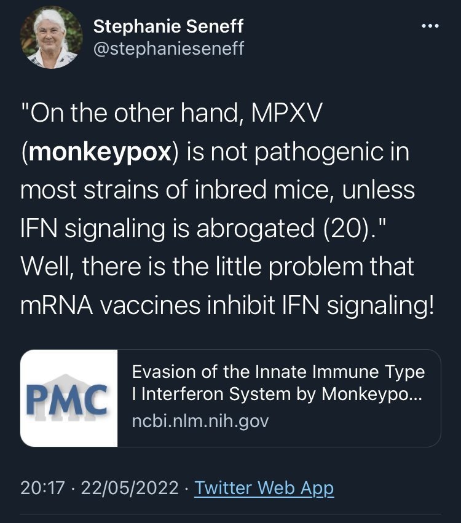Click the ncbi.nlm.nih.gov domain text
This screenshot has width=461, height=523.
point(200,421)
